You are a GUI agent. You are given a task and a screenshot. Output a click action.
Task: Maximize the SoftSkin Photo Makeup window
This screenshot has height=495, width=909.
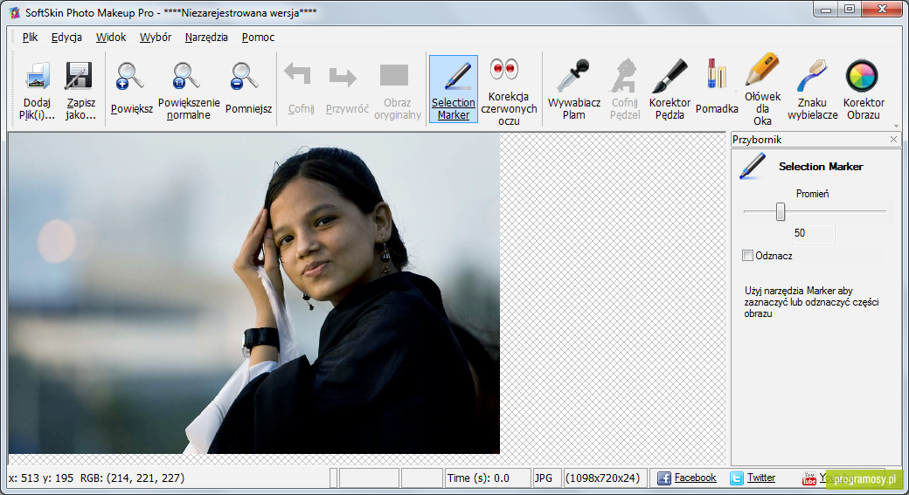pyautogui.click(x=850, y=9)
